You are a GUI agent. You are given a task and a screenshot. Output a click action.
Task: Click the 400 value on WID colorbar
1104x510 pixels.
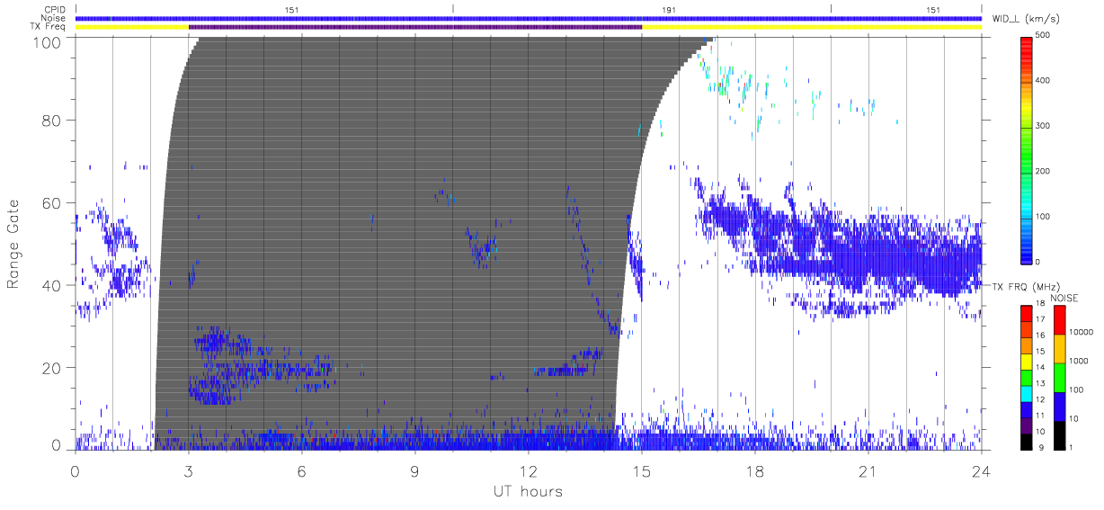coord(1043,80)
